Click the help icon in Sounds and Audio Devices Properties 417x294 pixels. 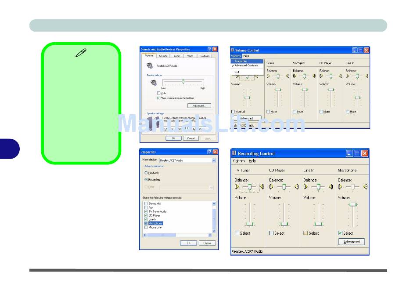click(209, 49)
